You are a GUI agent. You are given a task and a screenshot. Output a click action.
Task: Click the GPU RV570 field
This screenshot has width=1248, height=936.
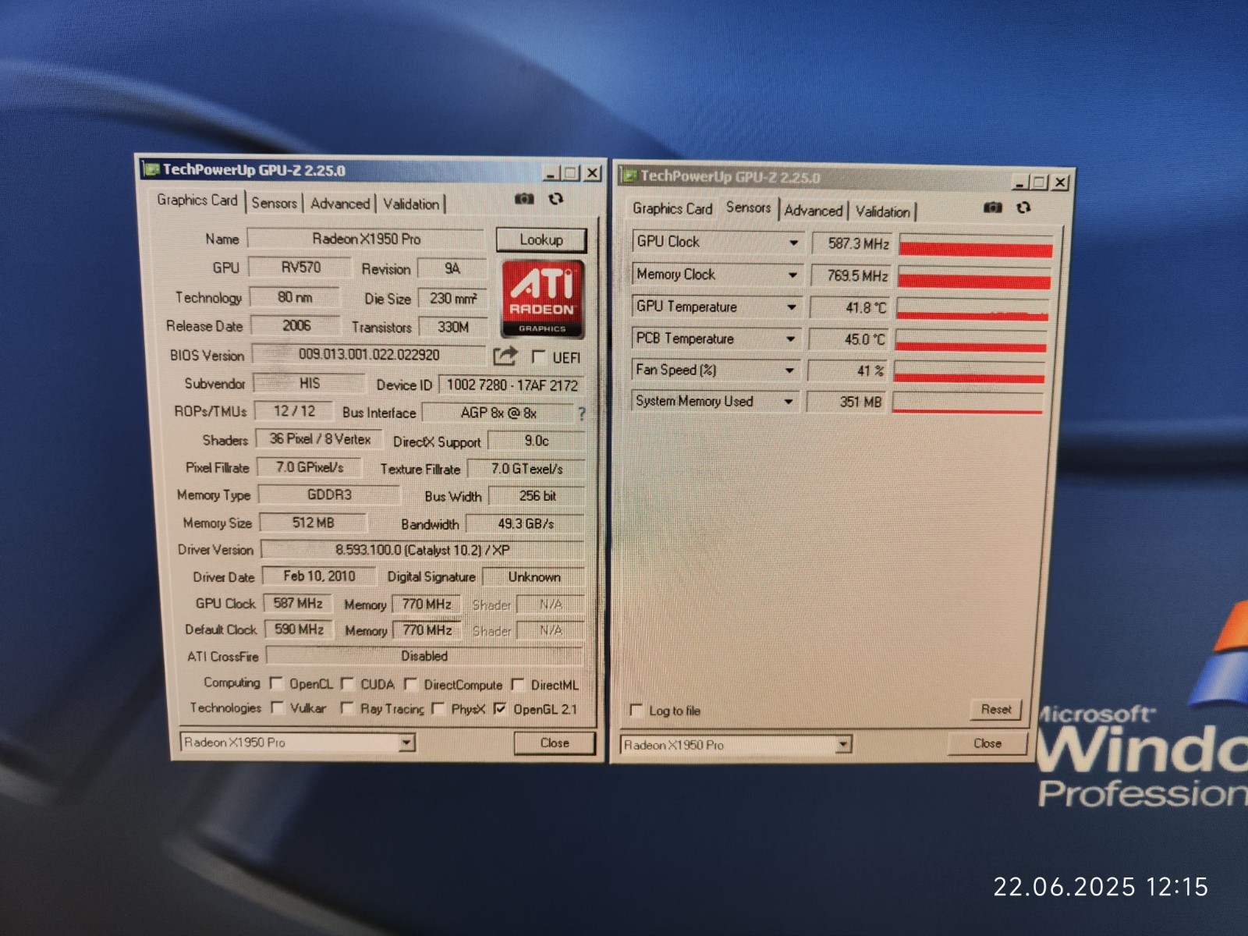pyautogui.click(x=301, y=268)
